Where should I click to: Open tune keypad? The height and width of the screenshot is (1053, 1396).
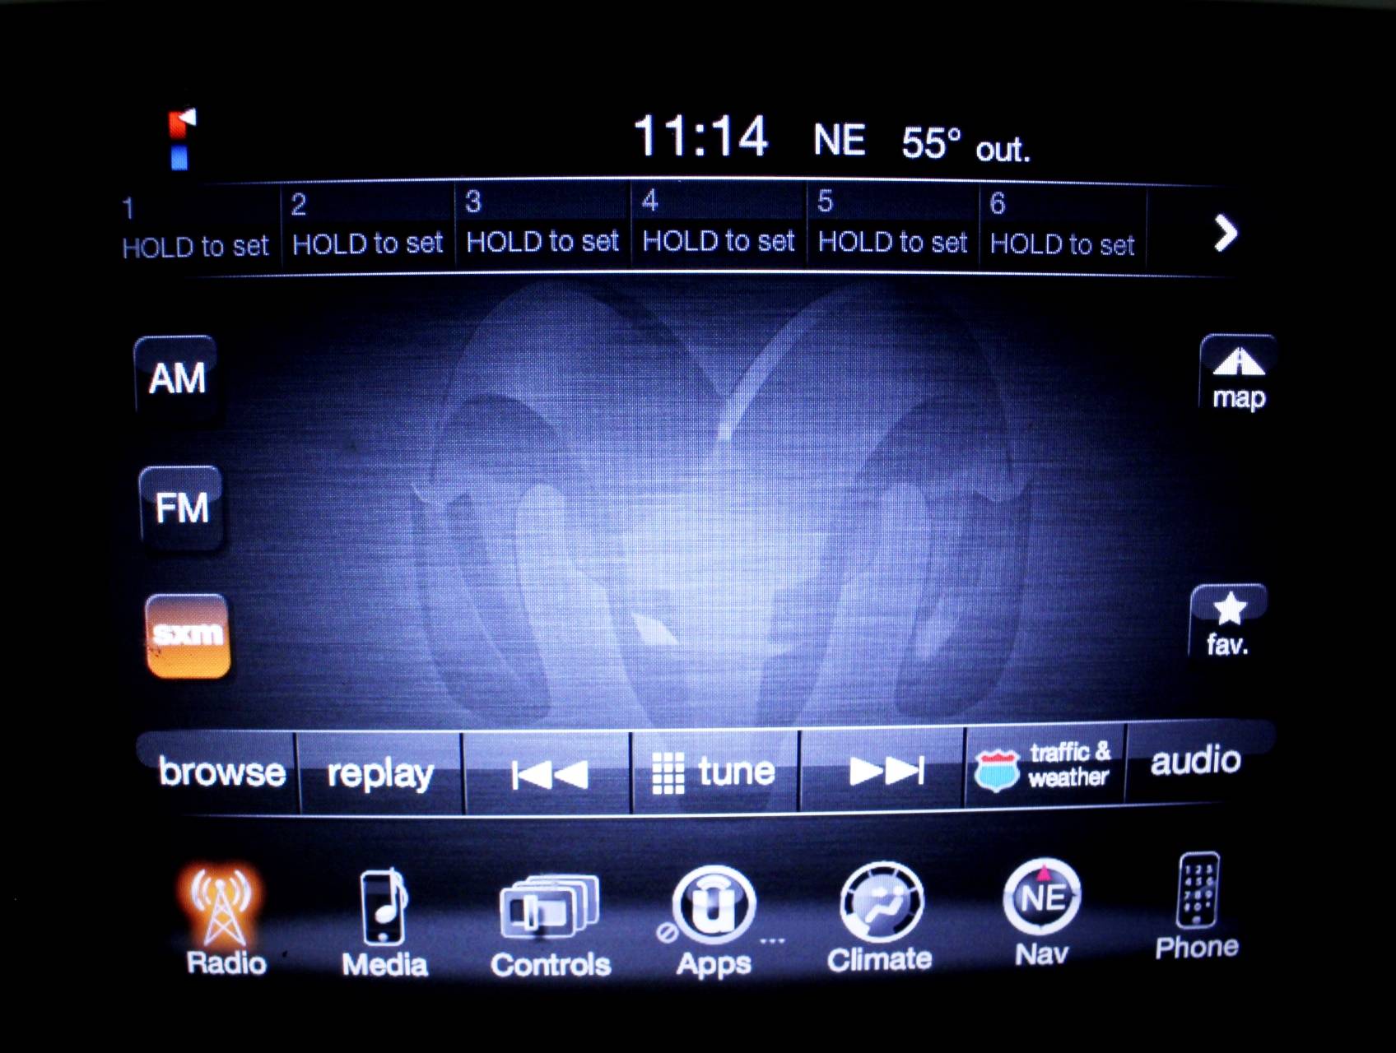(x=714, y=772)
